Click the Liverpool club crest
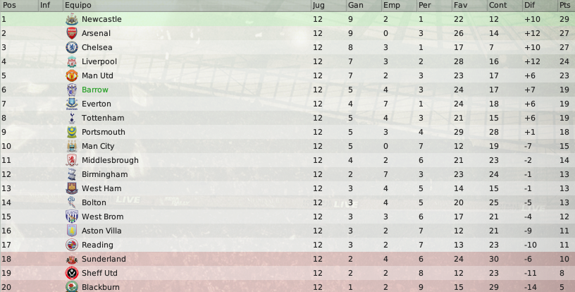This screenshot has width=575, height=292. pyautogui.click(x=72, y=61)
